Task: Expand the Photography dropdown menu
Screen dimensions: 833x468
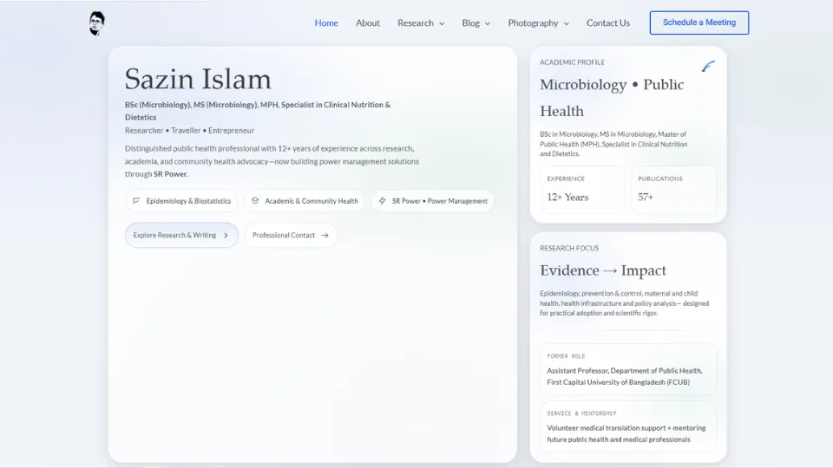Action: tap(538, 23)
